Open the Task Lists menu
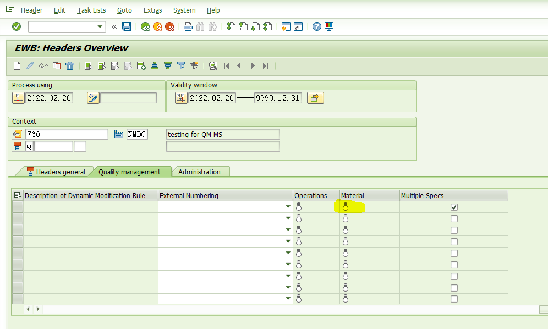 point(91,10)
